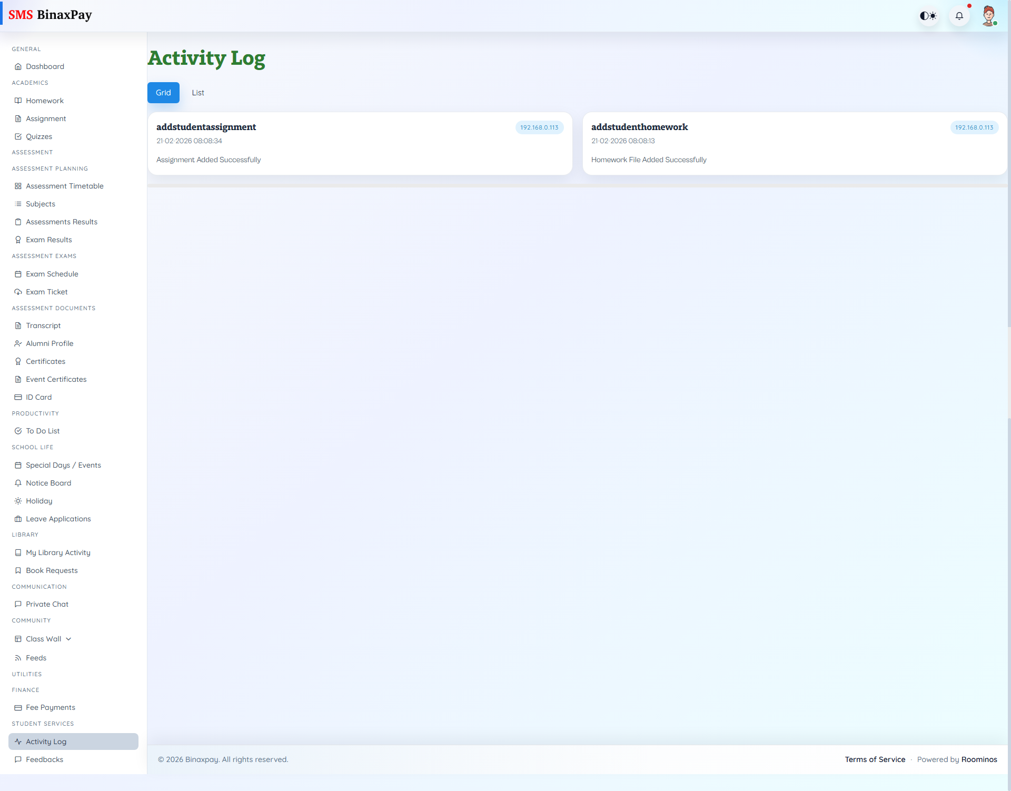The image size is (1011, 791).
Task: Toggle the dark/light theme switch
Action: point(928,16)
